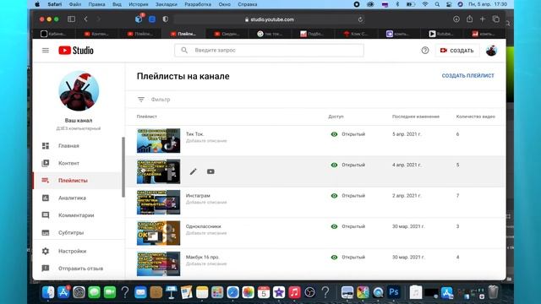
Task: Open the Разработка menu
Action: tap(198, 4)
